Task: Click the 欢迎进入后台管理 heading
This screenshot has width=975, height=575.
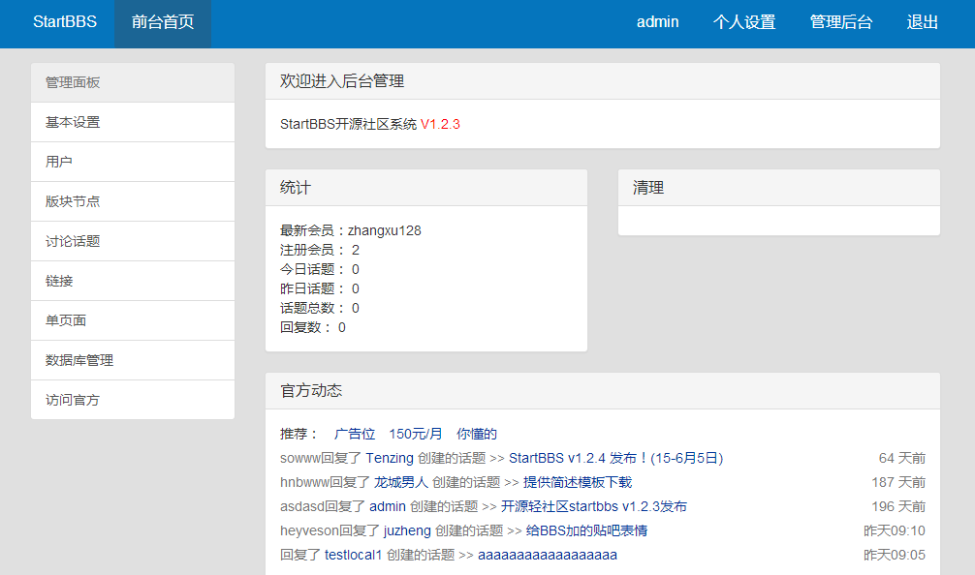Action: (342, 81)
